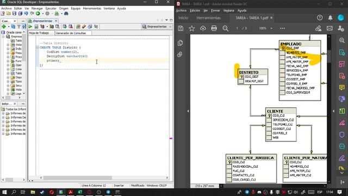The height and width of the screenshot is (196, 348).
Task: Click the green plus new connection icon
Action: pyautogui.click(x=4, y=27)
